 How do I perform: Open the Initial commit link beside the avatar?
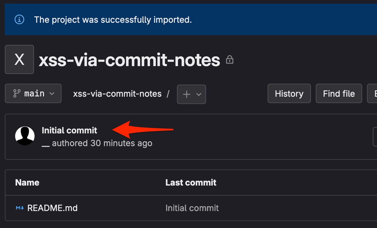69,130
